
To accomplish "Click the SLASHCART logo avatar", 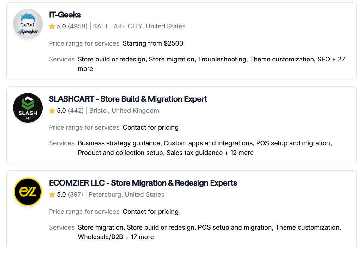I will (28, 108).
